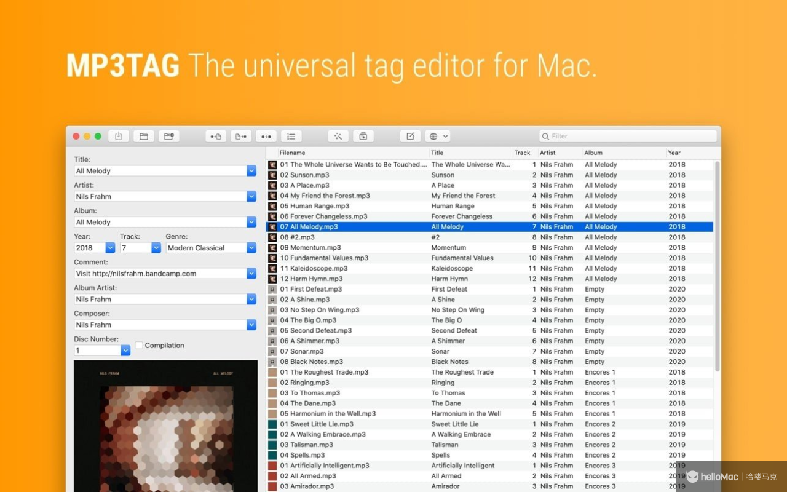Open the Album field dropdown arrow
Viewport: 787px width, 492px height.
251,222
